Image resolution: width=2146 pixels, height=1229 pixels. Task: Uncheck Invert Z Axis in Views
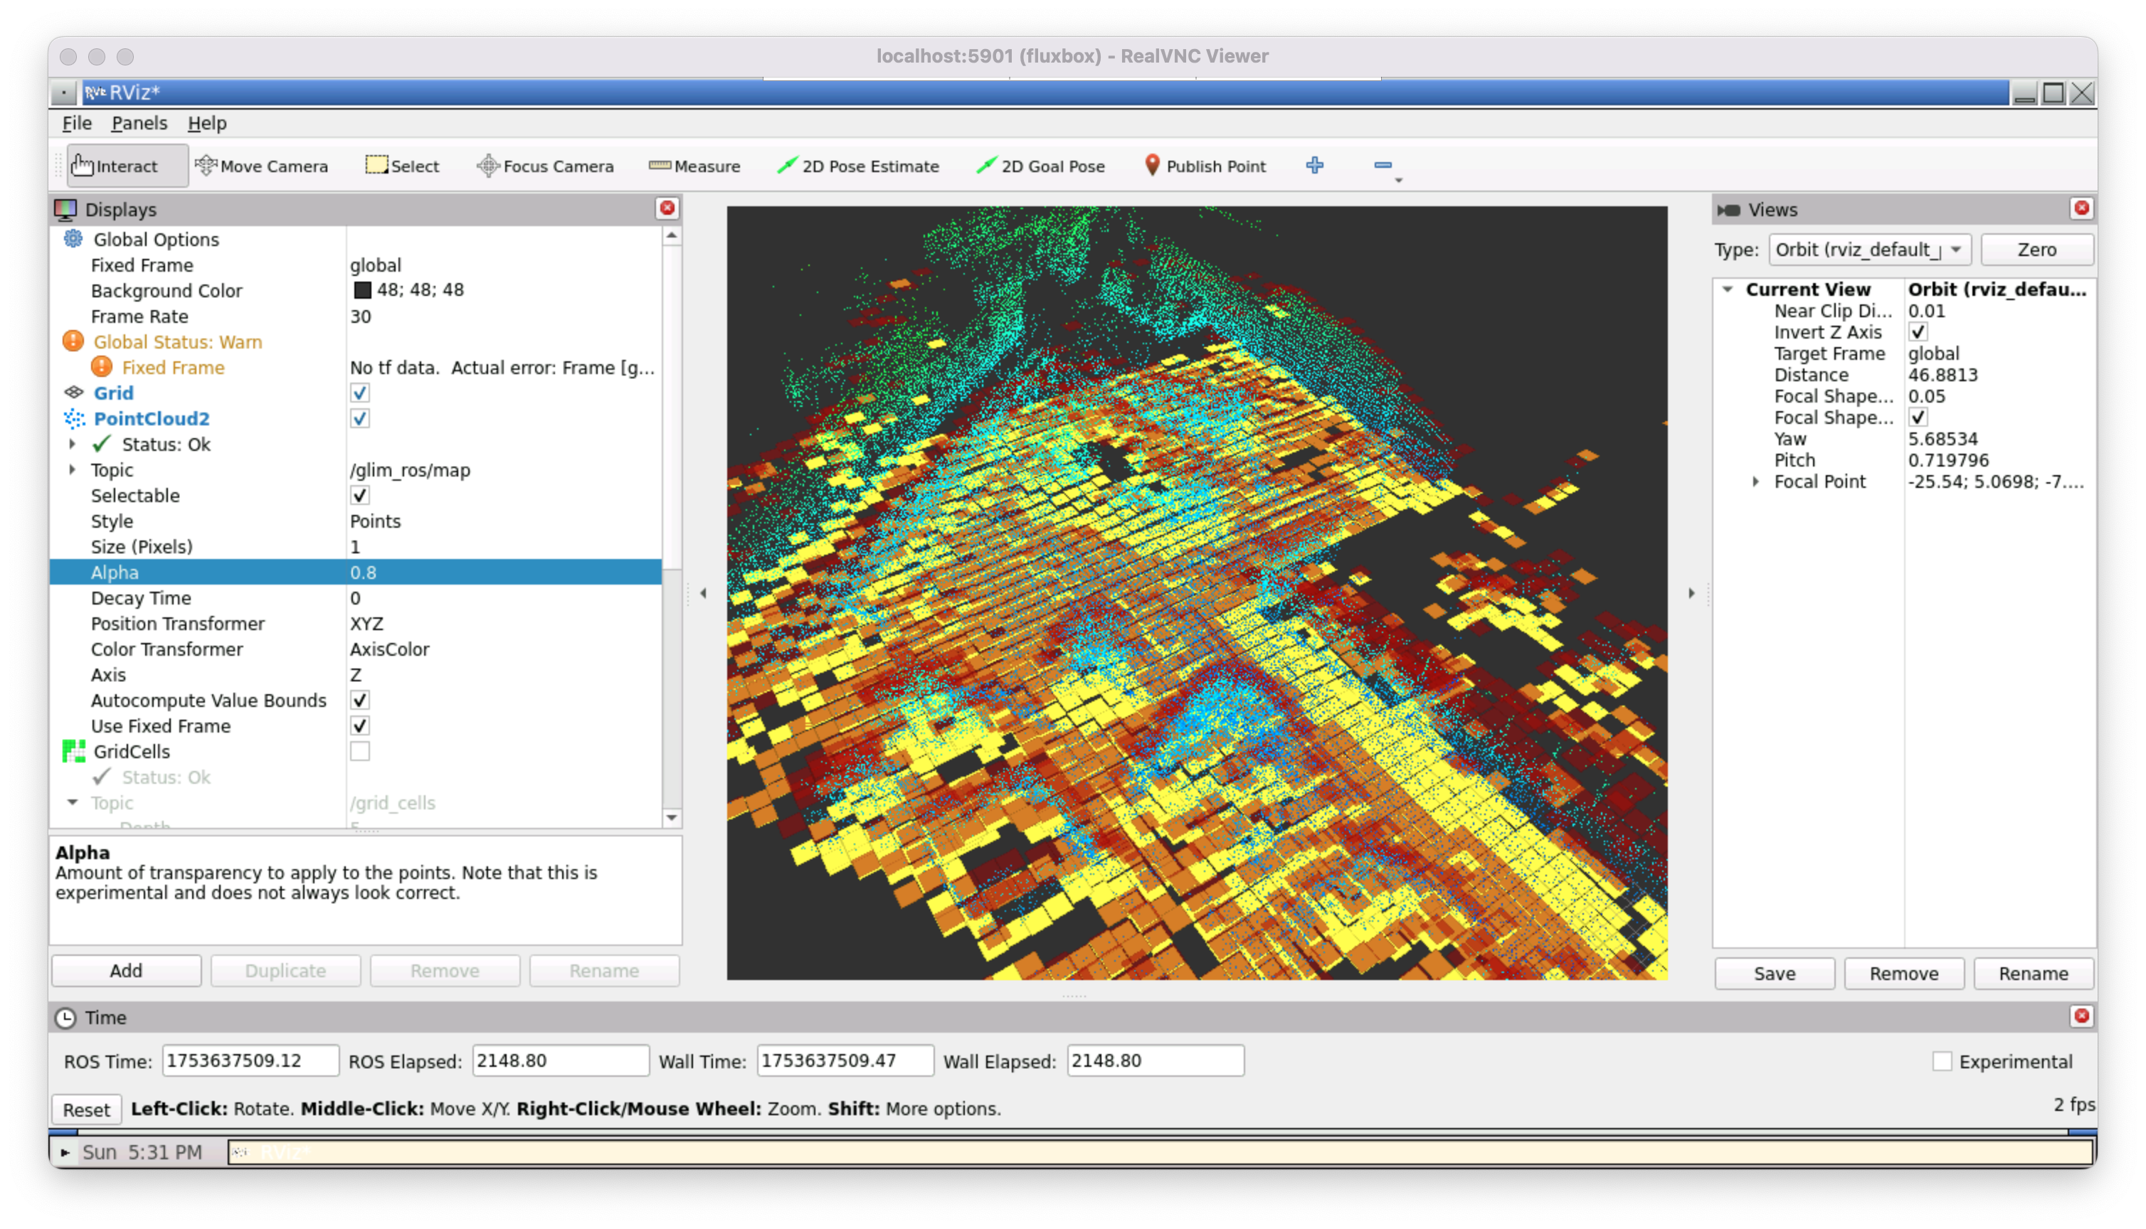click(1917, 331)
